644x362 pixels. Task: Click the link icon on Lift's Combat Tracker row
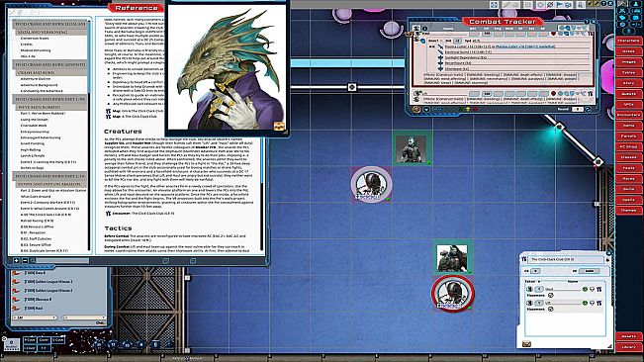coord(591,94)
